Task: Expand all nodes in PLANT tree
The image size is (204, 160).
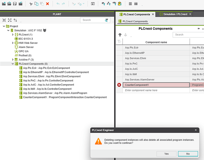Action: (10, 20)
